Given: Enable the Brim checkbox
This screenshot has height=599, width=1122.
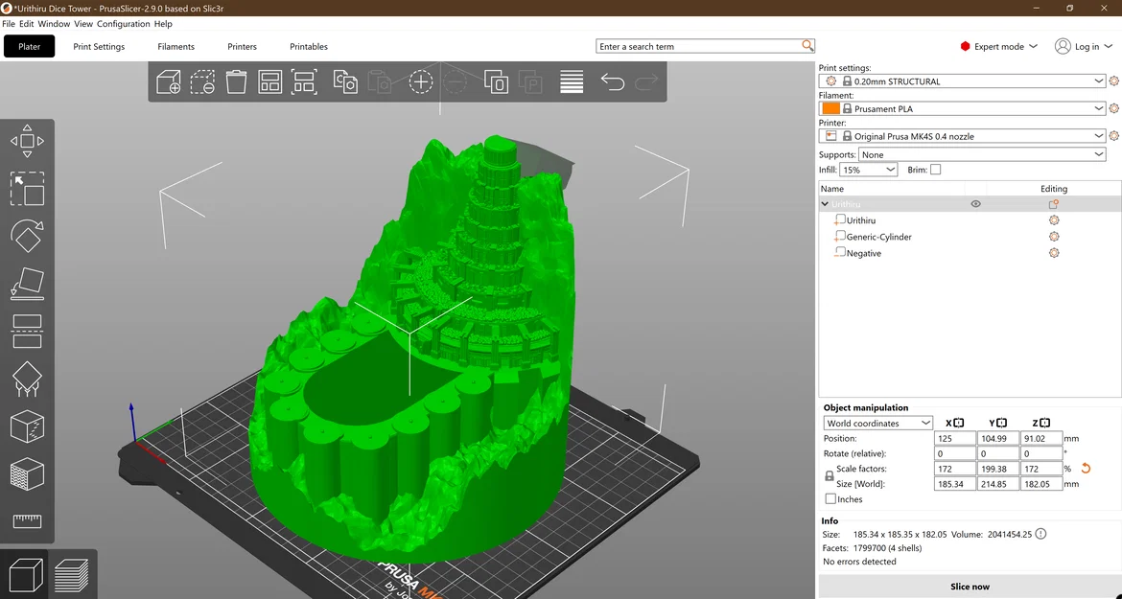Looking at the screenshot, I should pos(935,170).
